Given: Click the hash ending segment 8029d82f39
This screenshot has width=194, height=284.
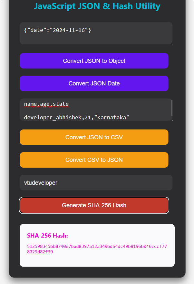Looking at the screenshot, I should (40, 252).
